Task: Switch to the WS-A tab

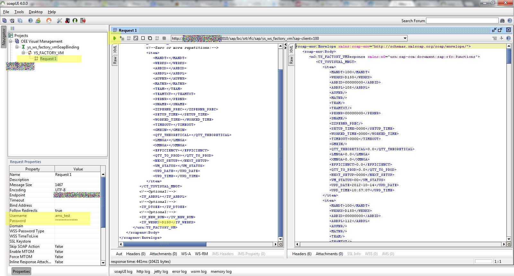Action: click(x=186, y=254)
